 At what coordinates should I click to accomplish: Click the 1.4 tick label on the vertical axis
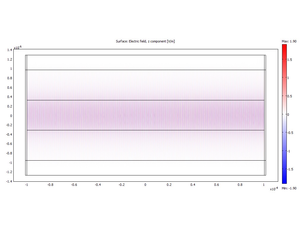coord(10,50)
